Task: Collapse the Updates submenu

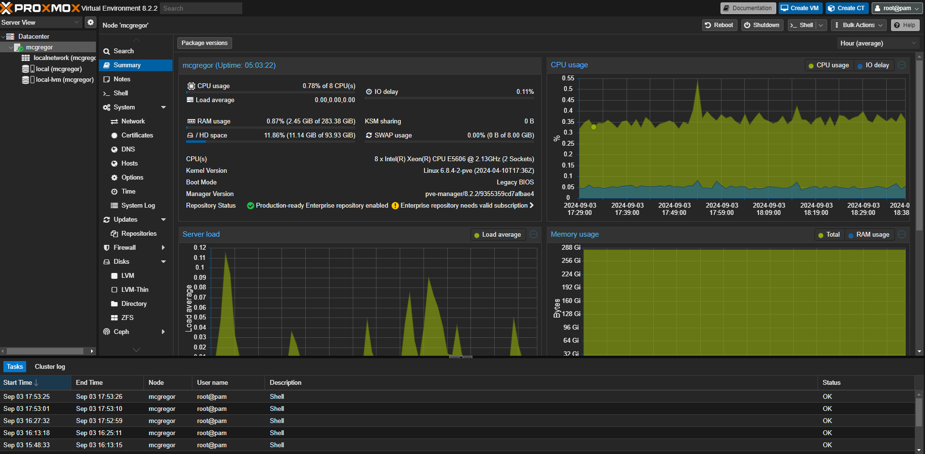Action: pos(163,220)
